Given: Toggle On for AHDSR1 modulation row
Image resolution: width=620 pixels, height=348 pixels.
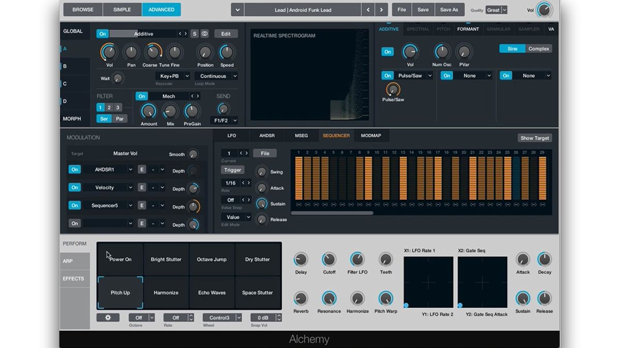Looking at the screenshot, I should (75, 170).
